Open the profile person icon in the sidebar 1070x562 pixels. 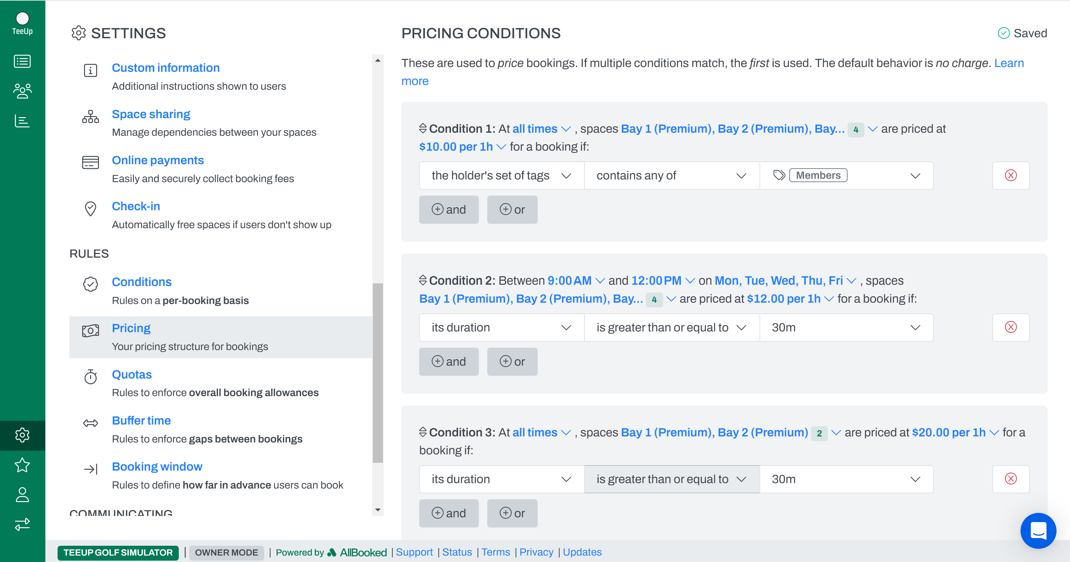pos(22,495)
